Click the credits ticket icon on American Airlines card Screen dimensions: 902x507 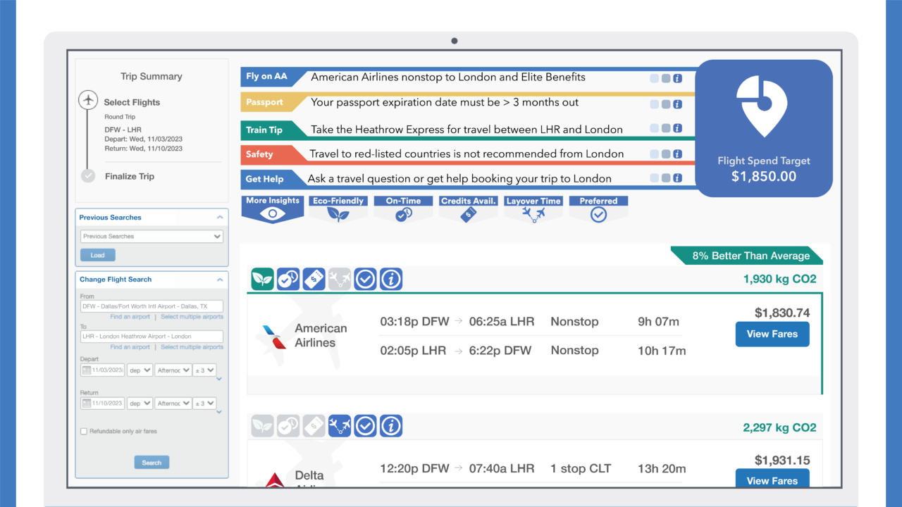314,279
